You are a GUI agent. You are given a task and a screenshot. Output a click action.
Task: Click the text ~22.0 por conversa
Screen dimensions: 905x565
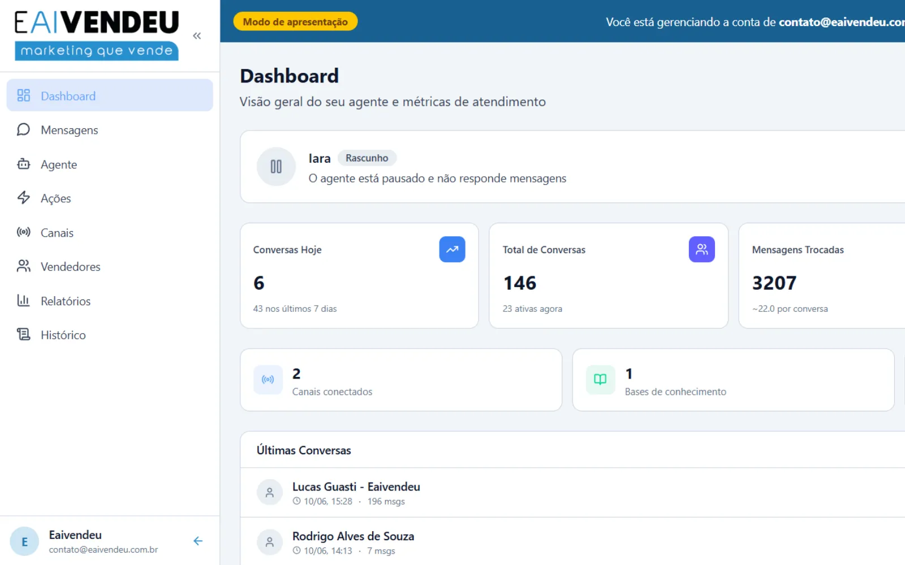(x=790, y=308)
